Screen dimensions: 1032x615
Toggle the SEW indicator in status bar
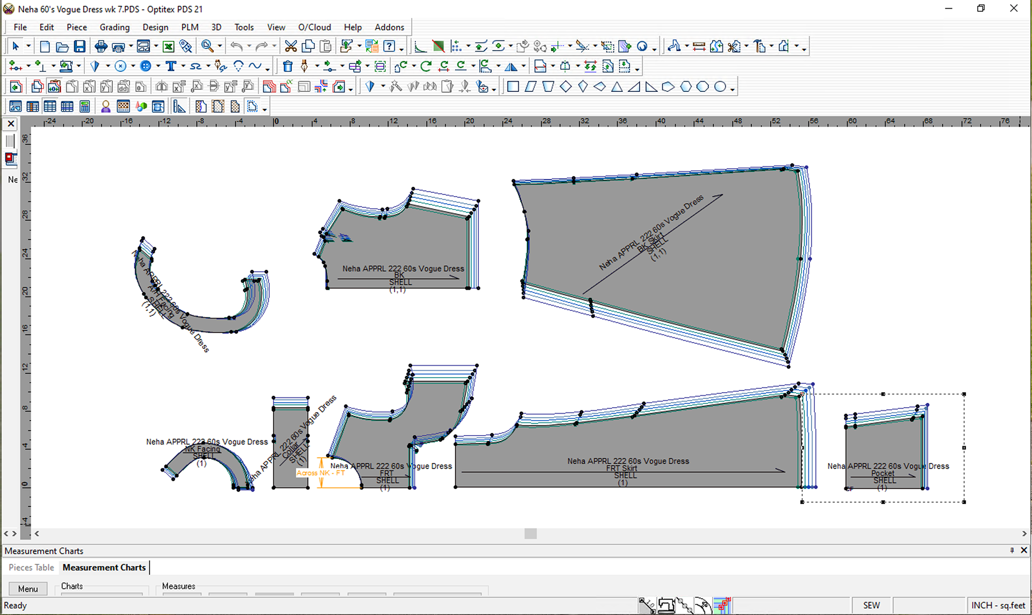click(x=871, y=605)
